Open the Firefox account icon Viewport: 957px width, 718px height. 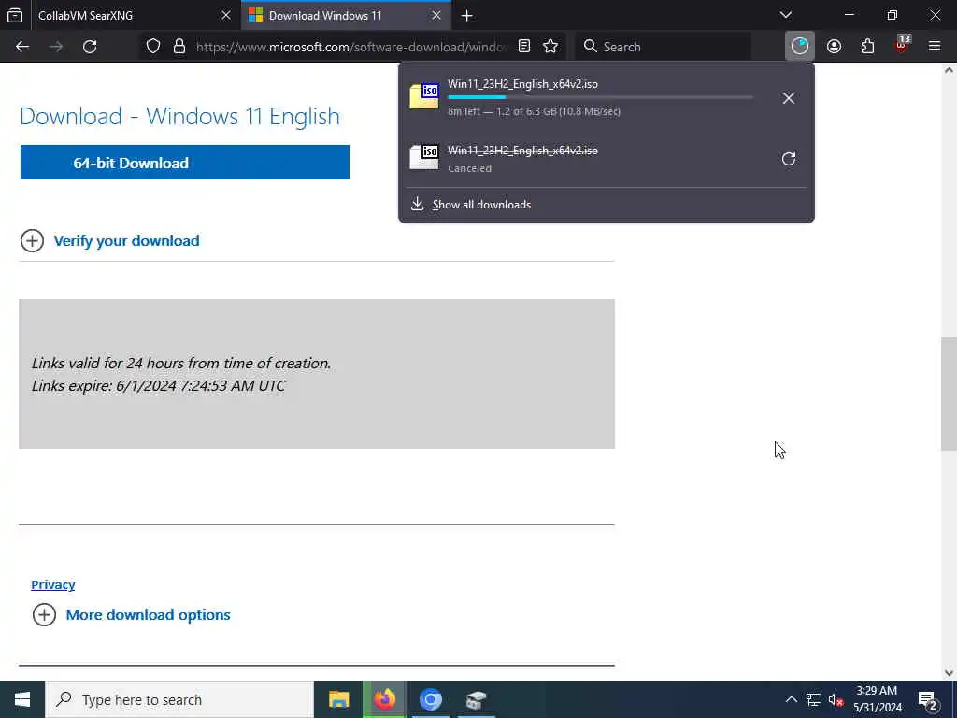coord(834,47)
